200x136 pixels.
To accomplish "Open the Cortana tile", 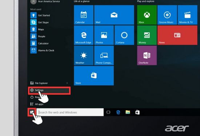I will 124,35.
